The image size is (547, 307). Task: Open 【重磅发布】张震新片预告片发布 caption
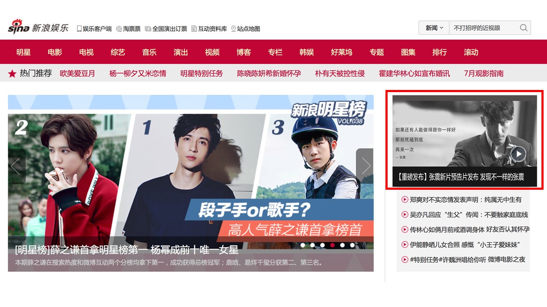pyautogui.click(x=461, y=177)
